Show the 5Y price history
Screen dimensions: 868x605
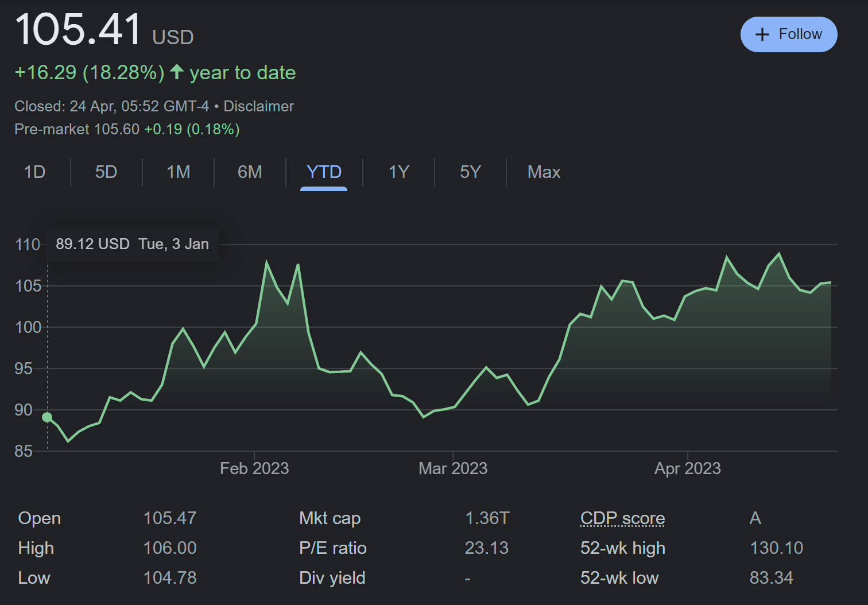click(470, 172)
